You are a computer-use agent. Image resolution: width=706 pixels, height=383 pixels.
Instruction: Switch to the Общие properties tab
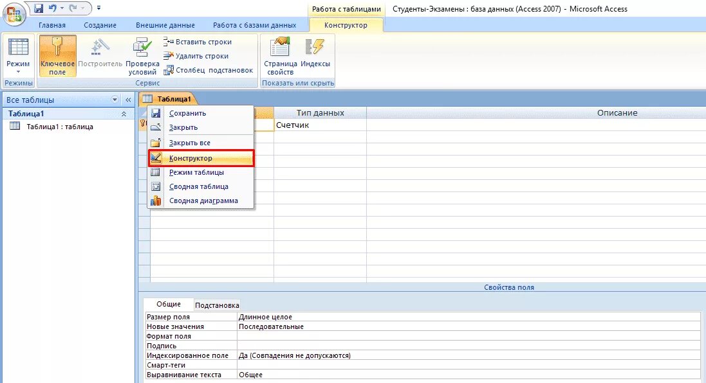click(x=169, y=305)
